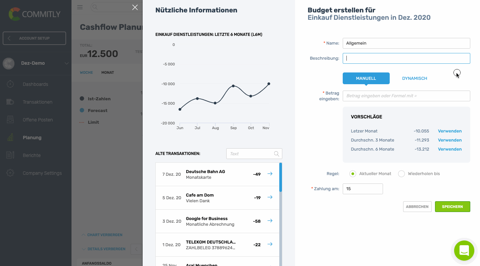480x266 pixels.
Task: Open Company Settings gear in sidebar
Action: pos(10,173)
